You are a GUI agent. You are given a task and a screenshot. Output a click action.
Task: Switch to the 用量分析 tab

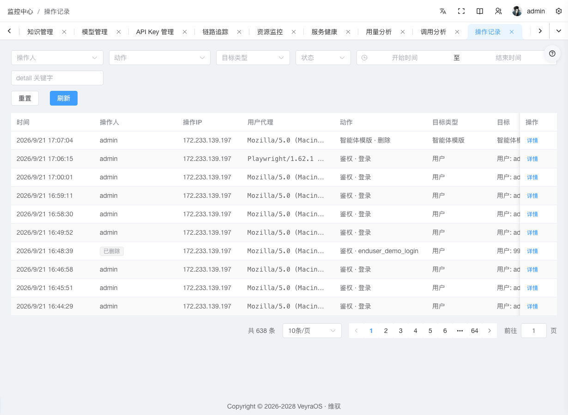379,32
